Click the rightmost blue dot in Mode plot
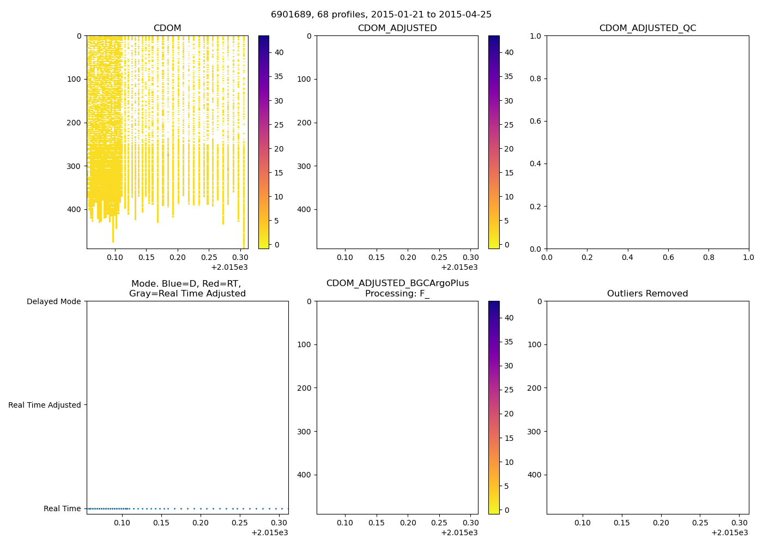This screenshot has width=763, height=545. click(x=287, y=508)
